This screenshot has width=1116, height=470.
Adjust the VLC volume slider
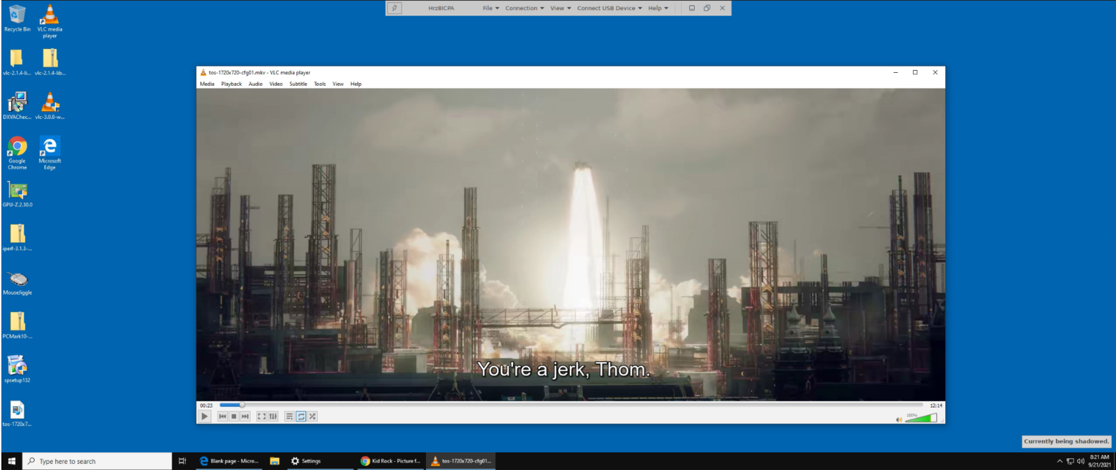[921, 418]
